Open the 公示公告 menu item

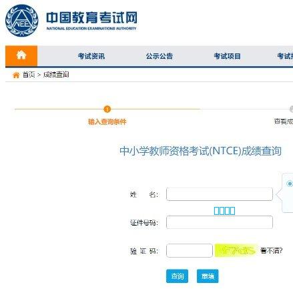(160, 56)
